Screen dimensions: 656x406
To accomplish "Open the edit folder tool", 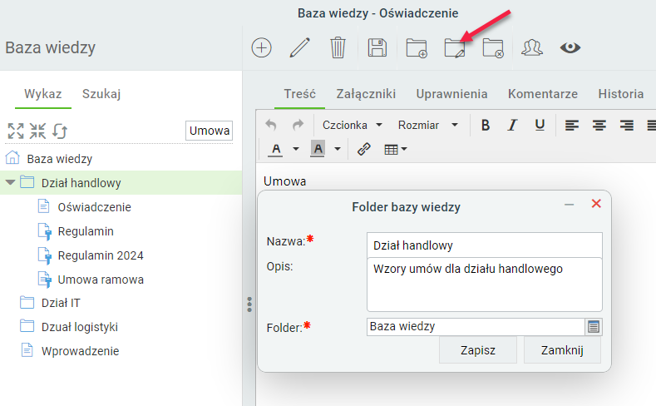I will (455, 47).
